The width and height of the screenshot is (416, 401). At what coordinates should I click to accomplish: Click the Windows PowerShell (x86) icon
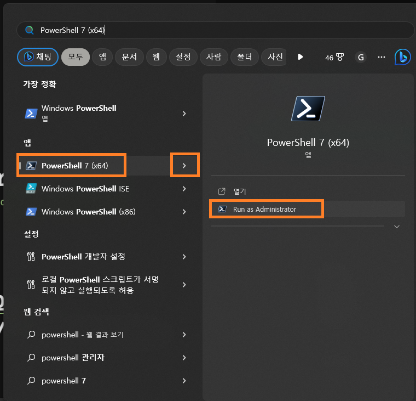pyautogui.click(x=31, y=212)
